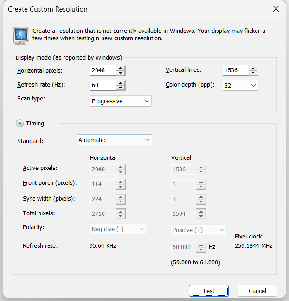Click the Test button
Screen dimensions: 289x301
click(209, 291)
